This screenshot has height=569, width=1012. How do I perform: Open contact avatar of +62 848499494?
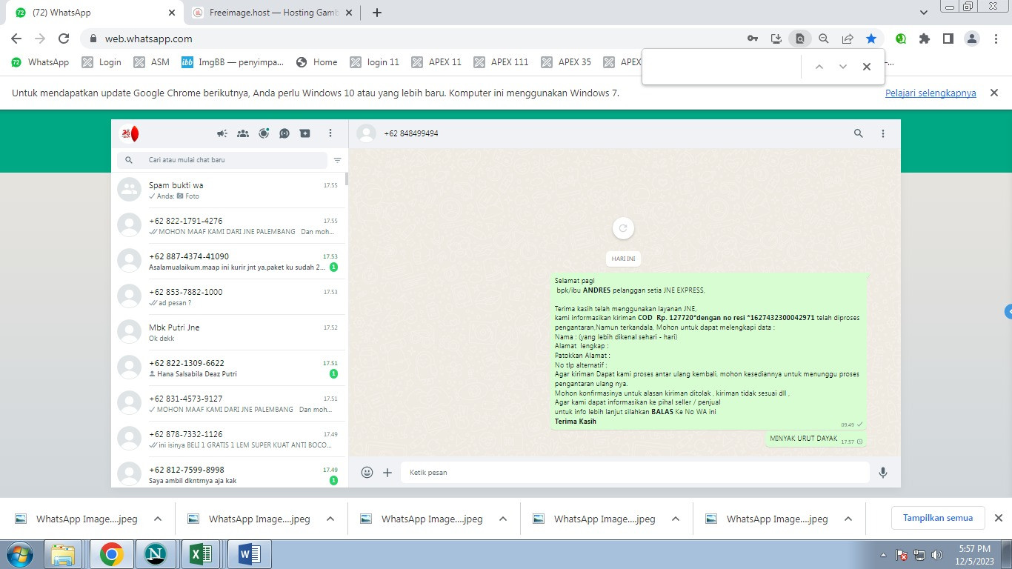click(366, 133)
